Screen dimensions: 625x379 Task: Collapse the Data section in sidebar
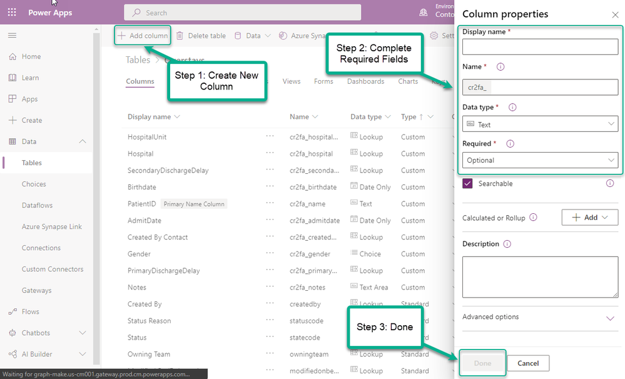83,141
